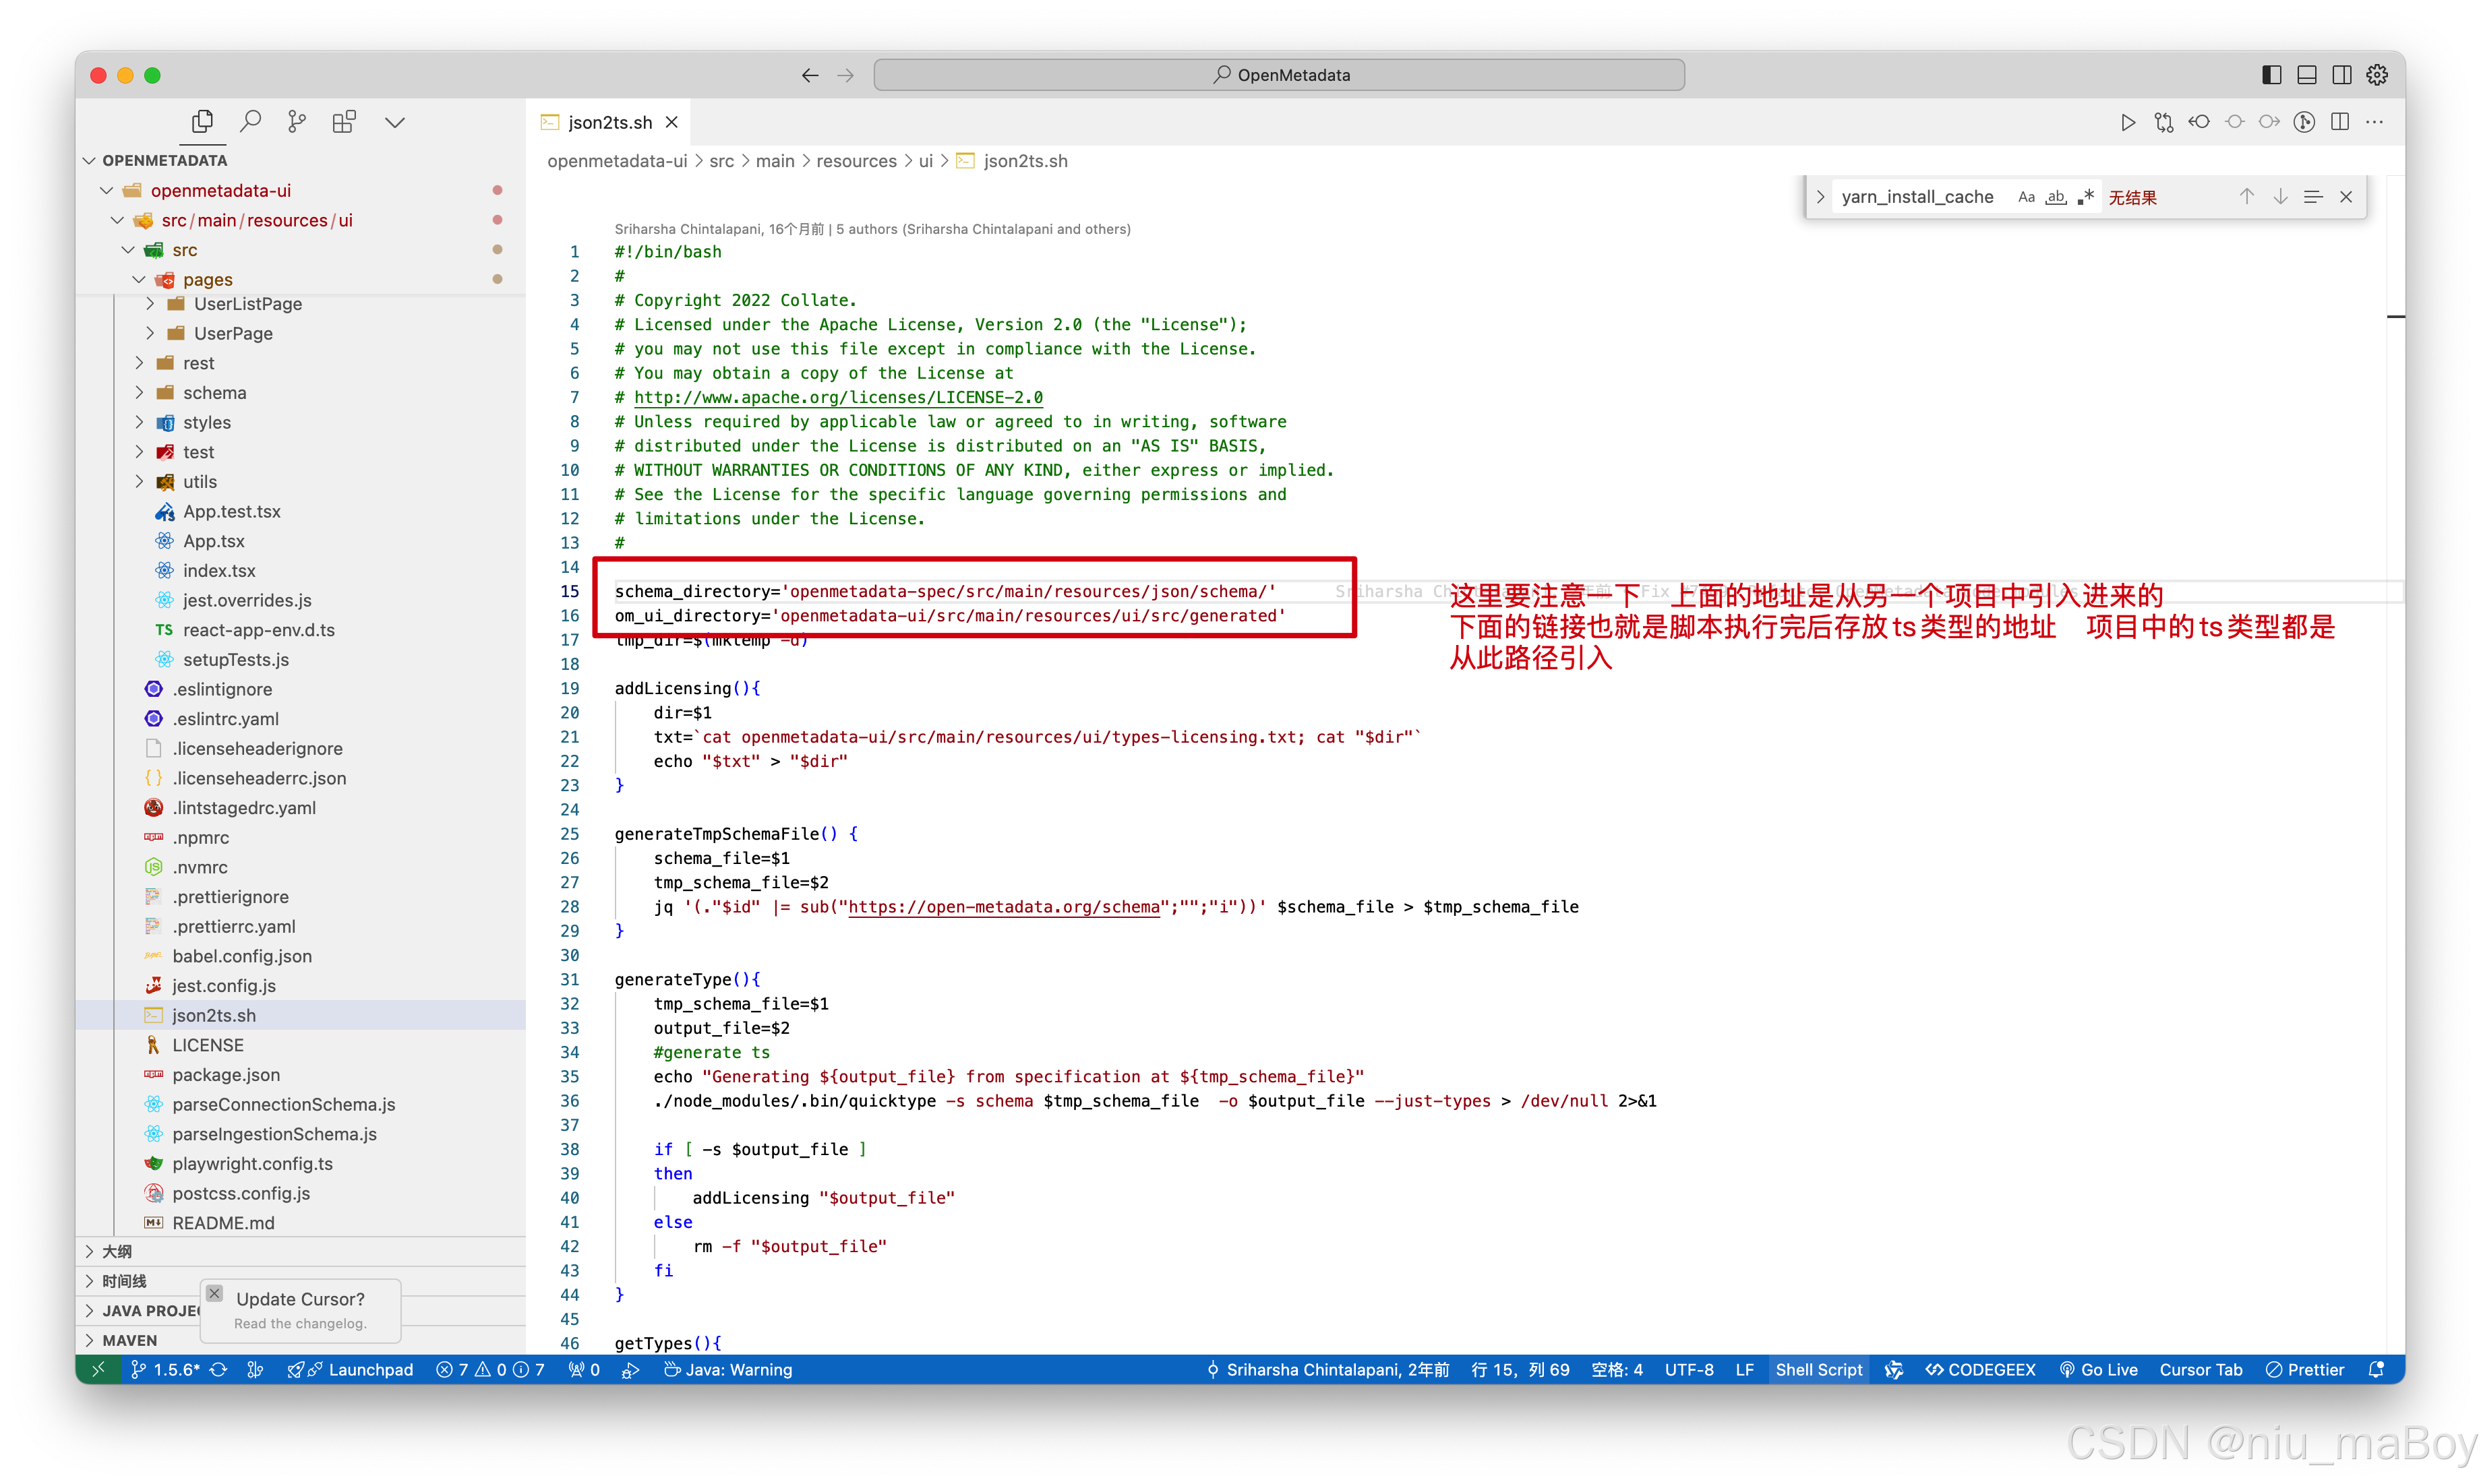Screen dimensions: 2481x1484
Task: Open the Extensions view icon
Action: coord(344,122)
